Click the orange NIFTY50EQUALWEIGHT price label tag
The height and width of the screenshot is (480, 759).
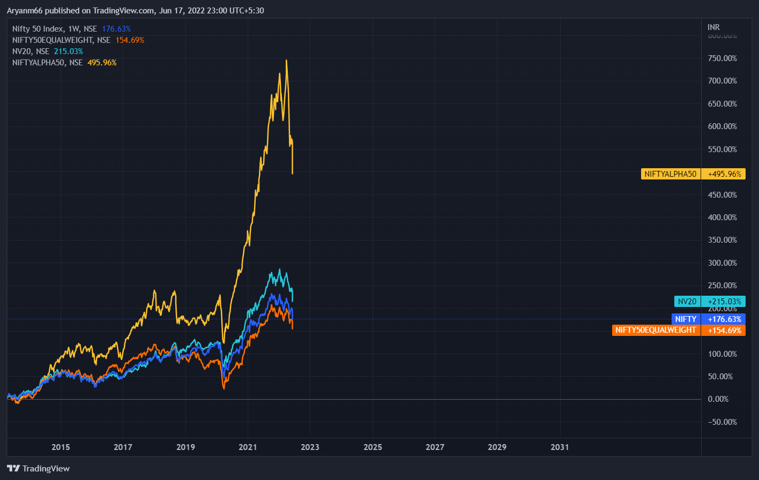point(656,331)
